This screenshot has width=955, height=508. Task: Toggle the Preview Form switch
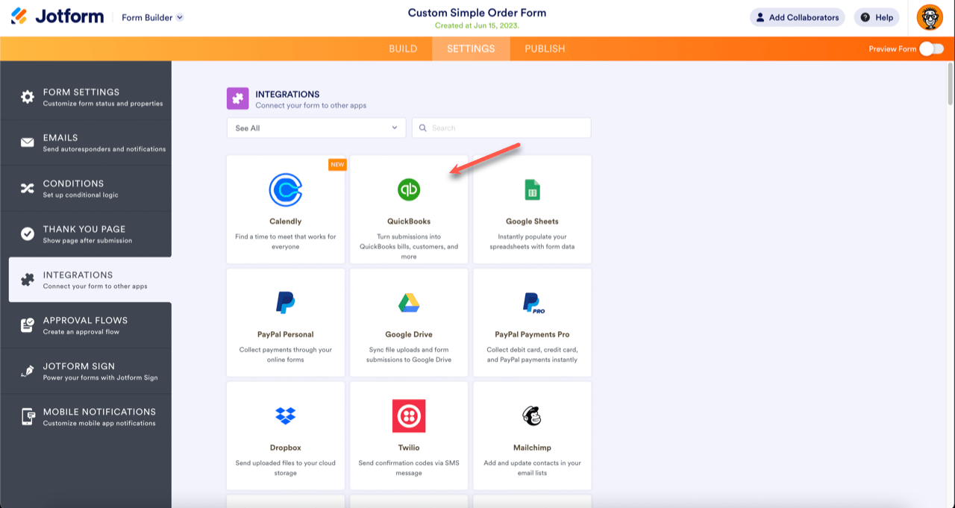tap(931, 48)
